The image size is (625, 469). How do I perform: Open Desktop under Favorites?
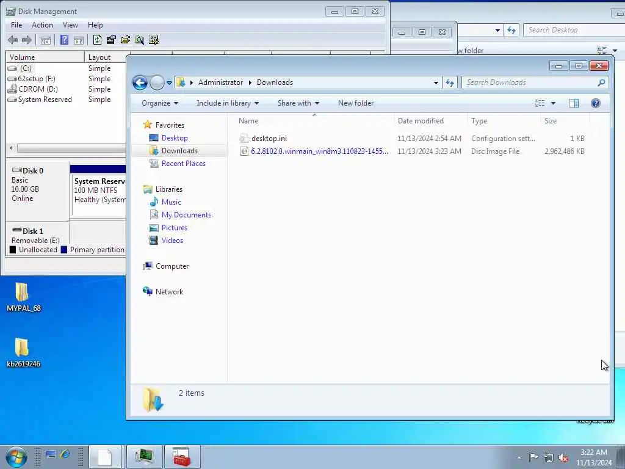pos(175,138)
